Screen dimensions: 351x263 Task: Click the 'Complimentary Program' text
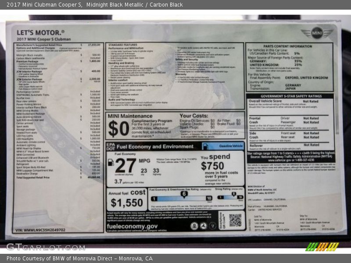[152, 121]
